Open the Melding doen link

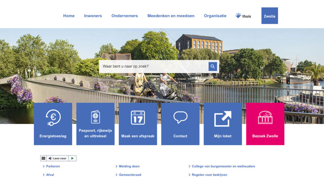click(x=129, y=166)
